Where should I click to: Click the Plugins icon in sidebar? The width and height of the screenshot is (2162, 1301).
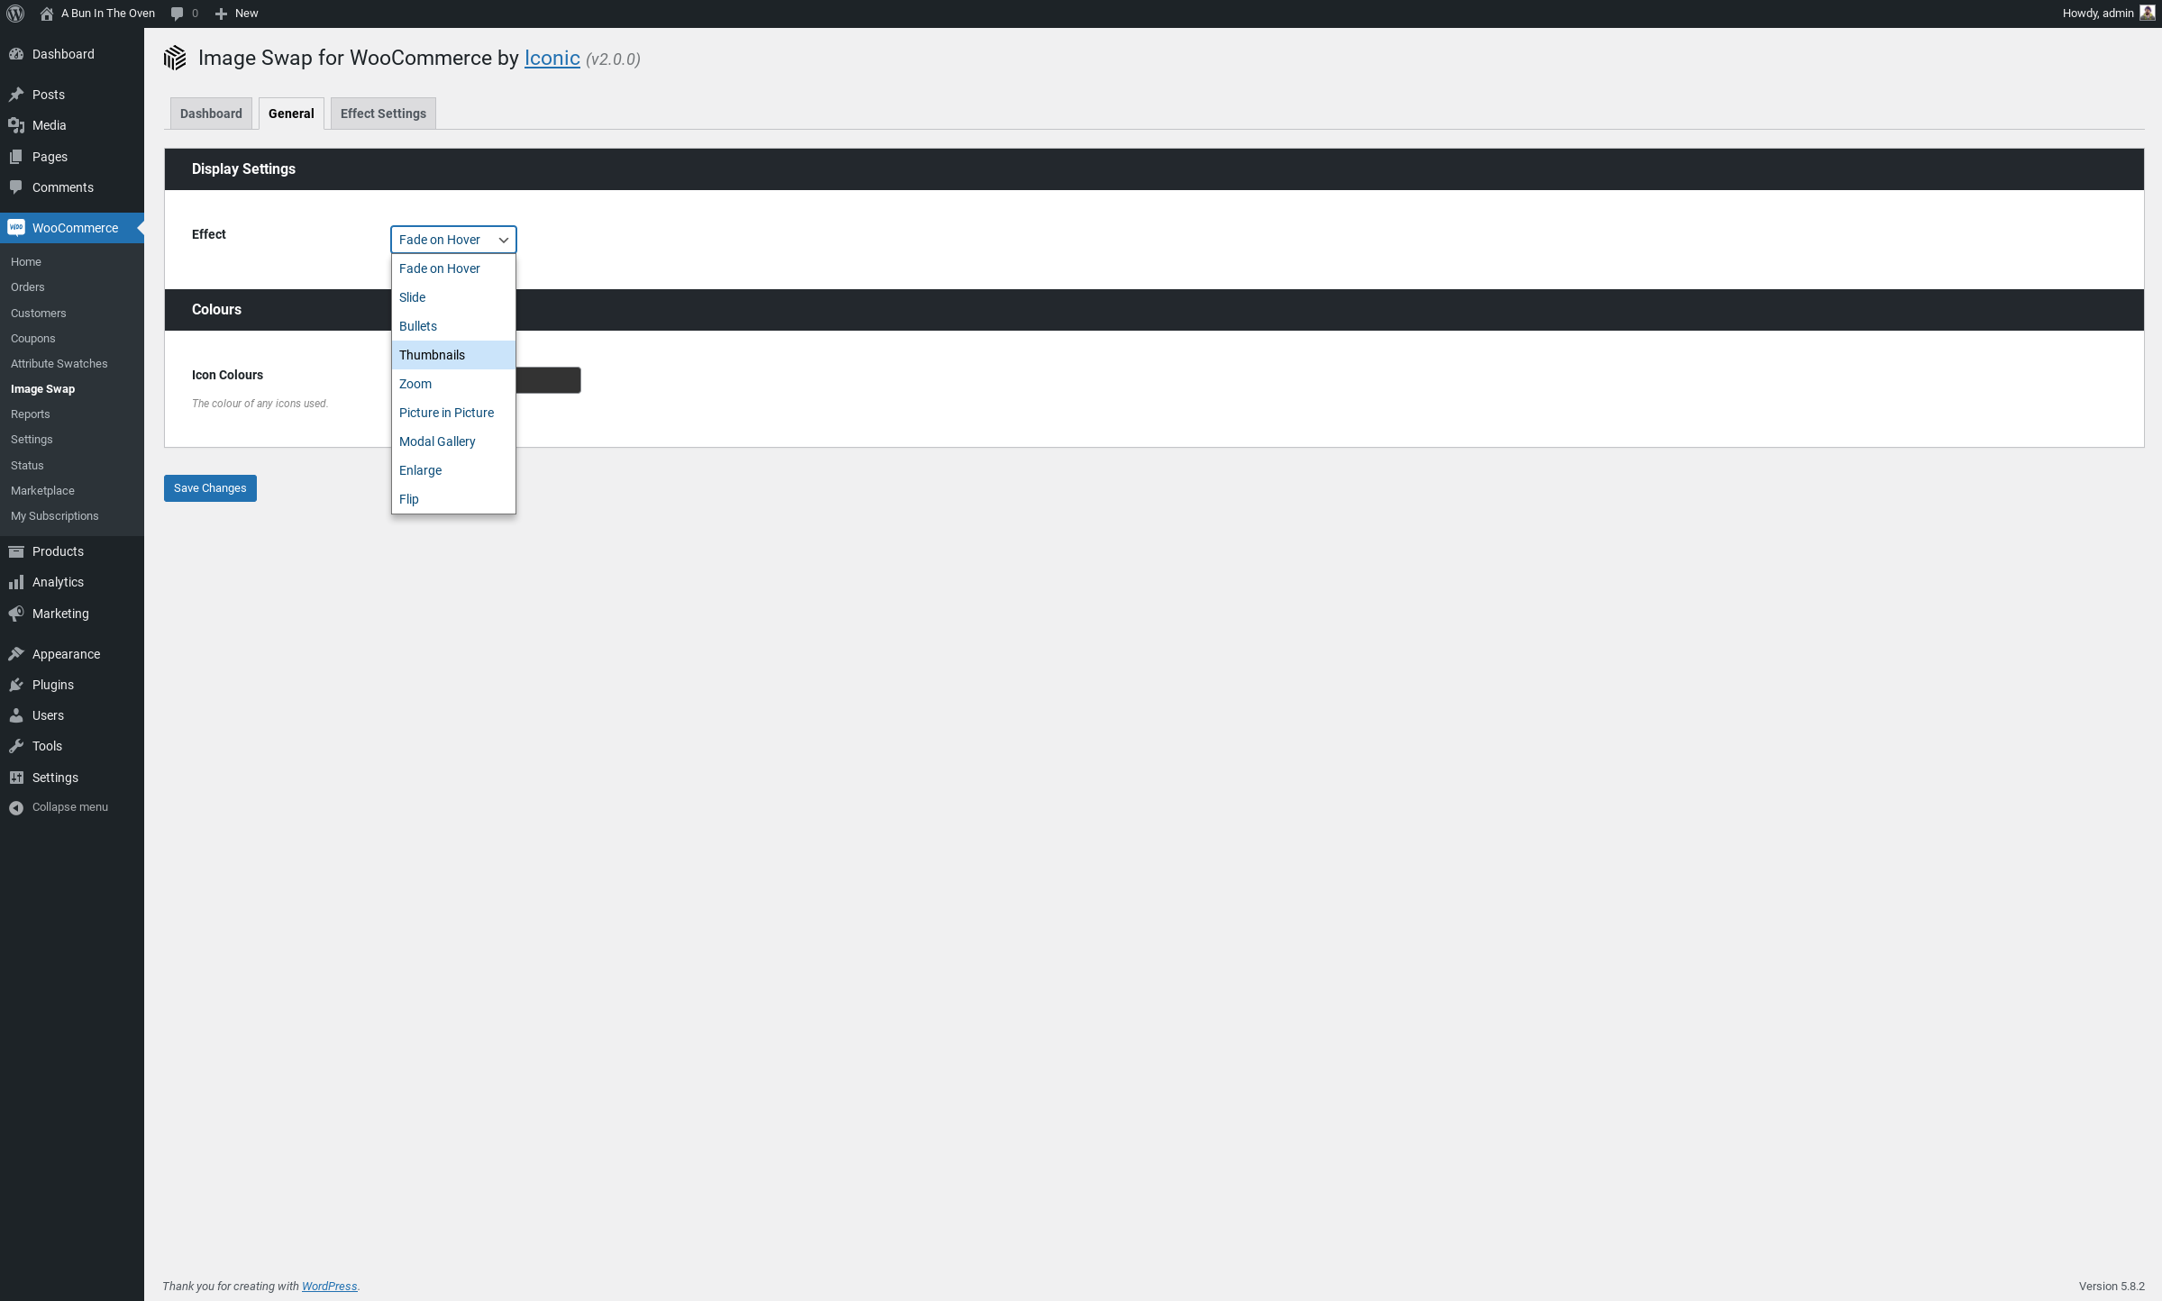tap(16, 685)
